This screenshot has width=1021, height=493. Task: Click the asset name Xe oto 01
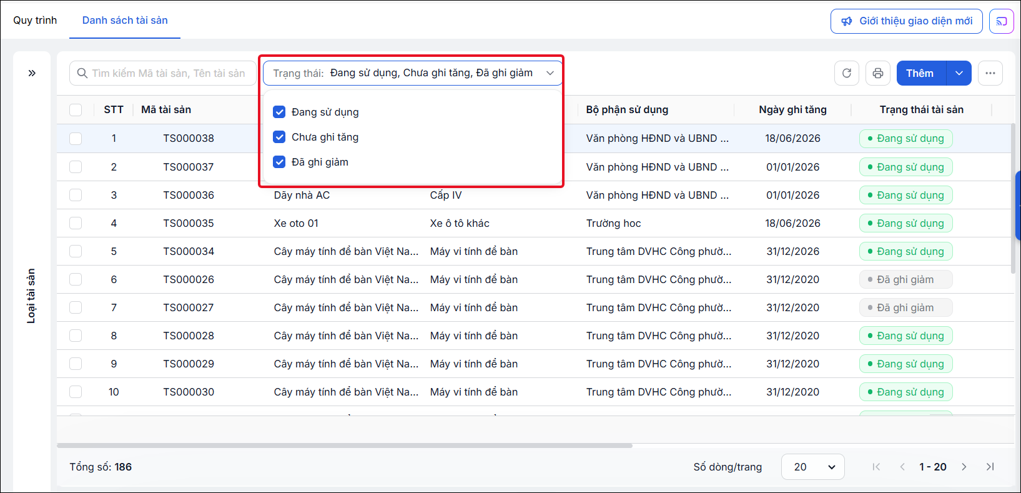click(296, 223)
